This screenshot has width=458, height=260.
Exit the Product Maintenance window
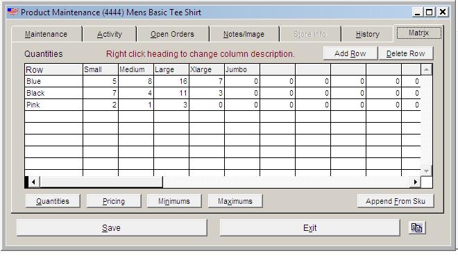tap(310, 227)
